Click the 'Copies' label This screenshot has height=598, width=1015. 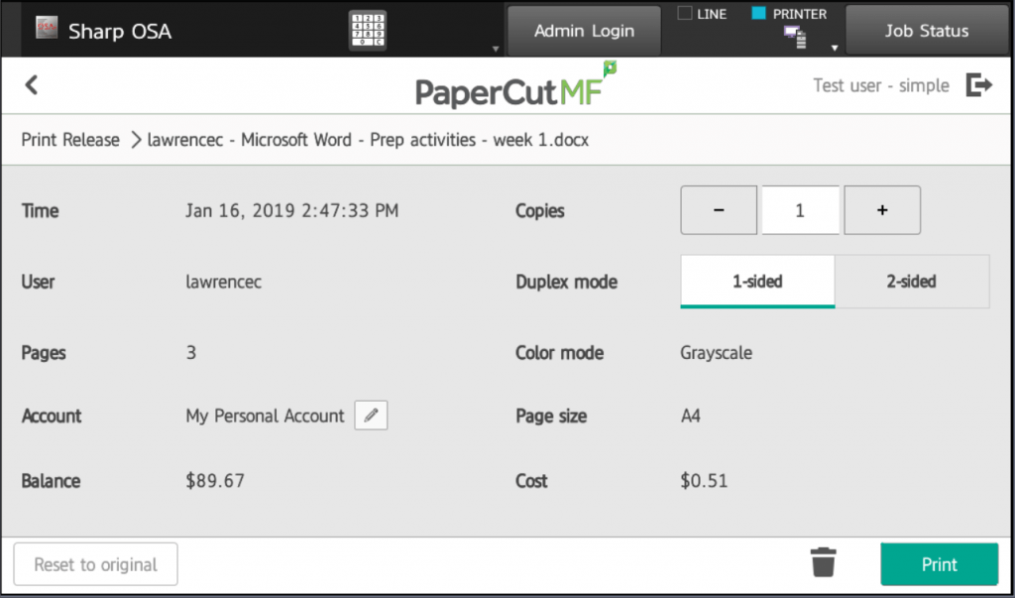click(540, 210)
